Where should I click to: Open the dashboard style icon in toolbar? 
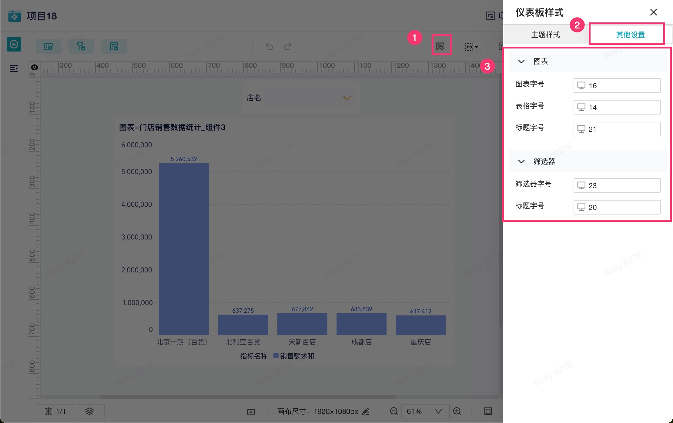441,46
